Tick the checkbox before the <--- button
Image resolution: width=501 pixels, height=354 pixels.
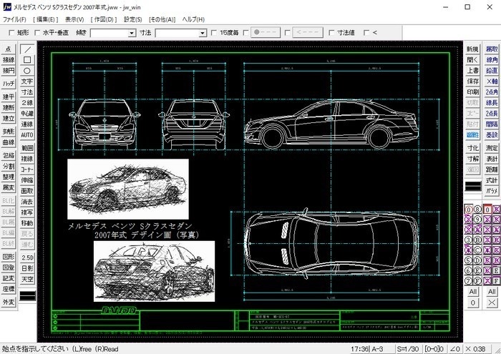click(287, 33)
